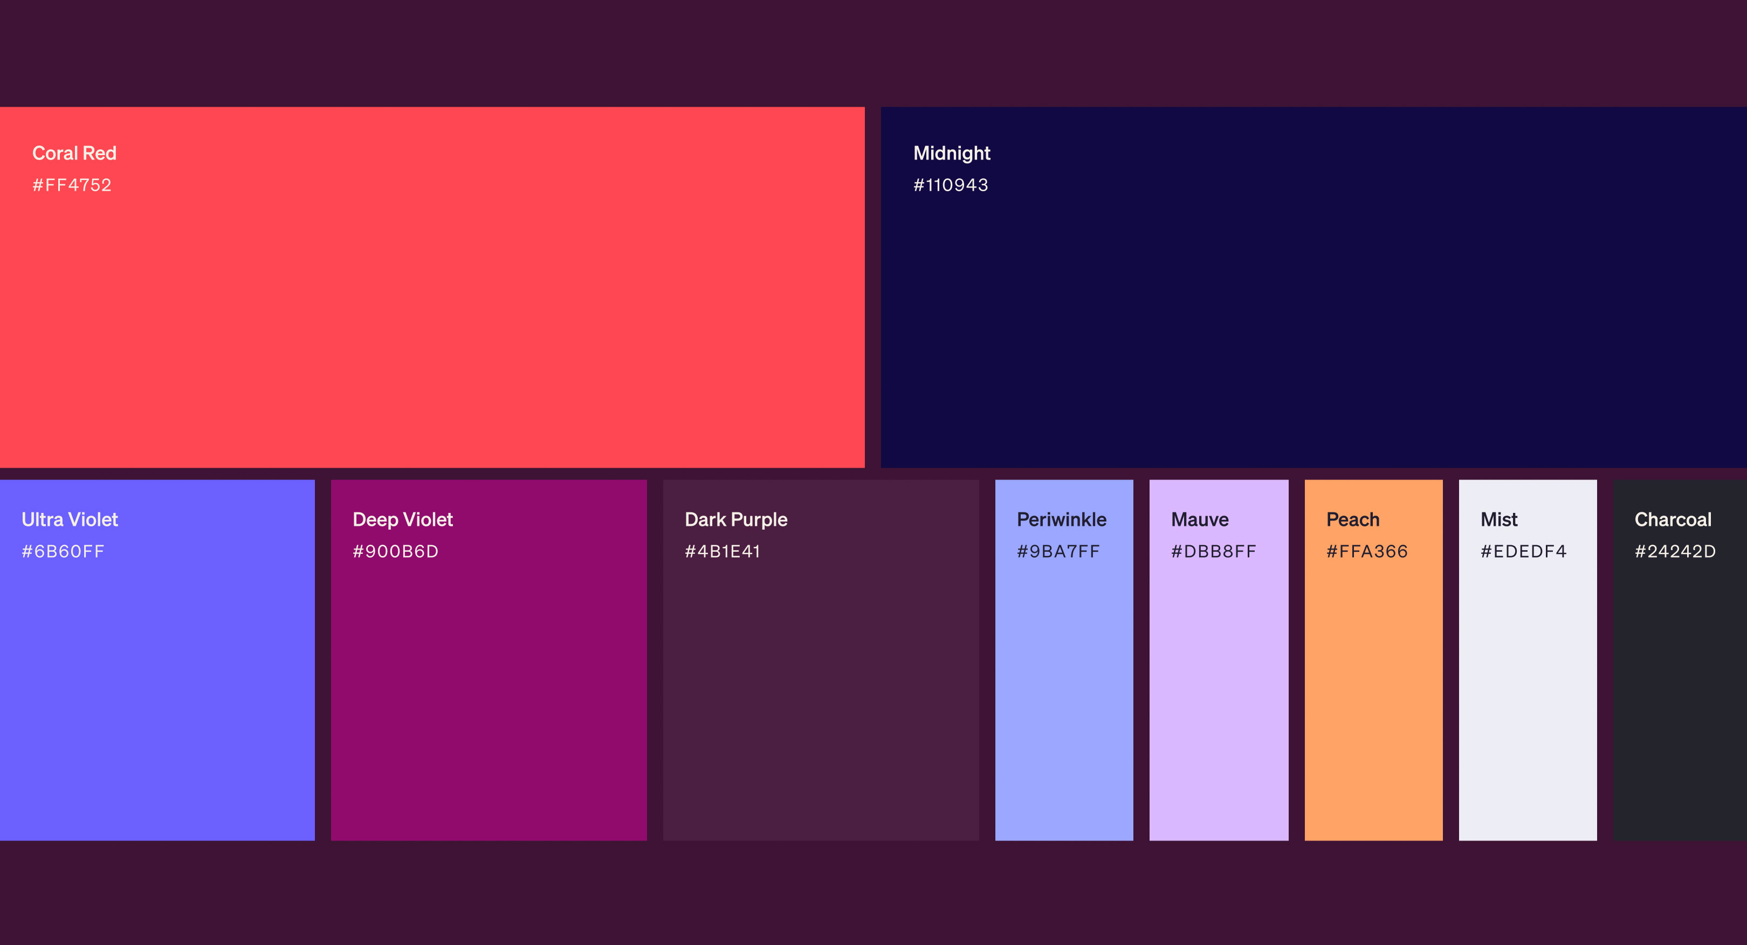Screen dimensions: 1747x945
Task: Click the 'Deep Violet' name label
Action: tap(403, 520)
